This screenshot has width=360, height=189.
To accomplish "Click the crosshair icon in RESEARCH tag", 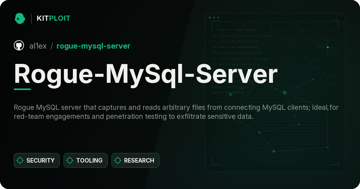I will tap(118, 160).
